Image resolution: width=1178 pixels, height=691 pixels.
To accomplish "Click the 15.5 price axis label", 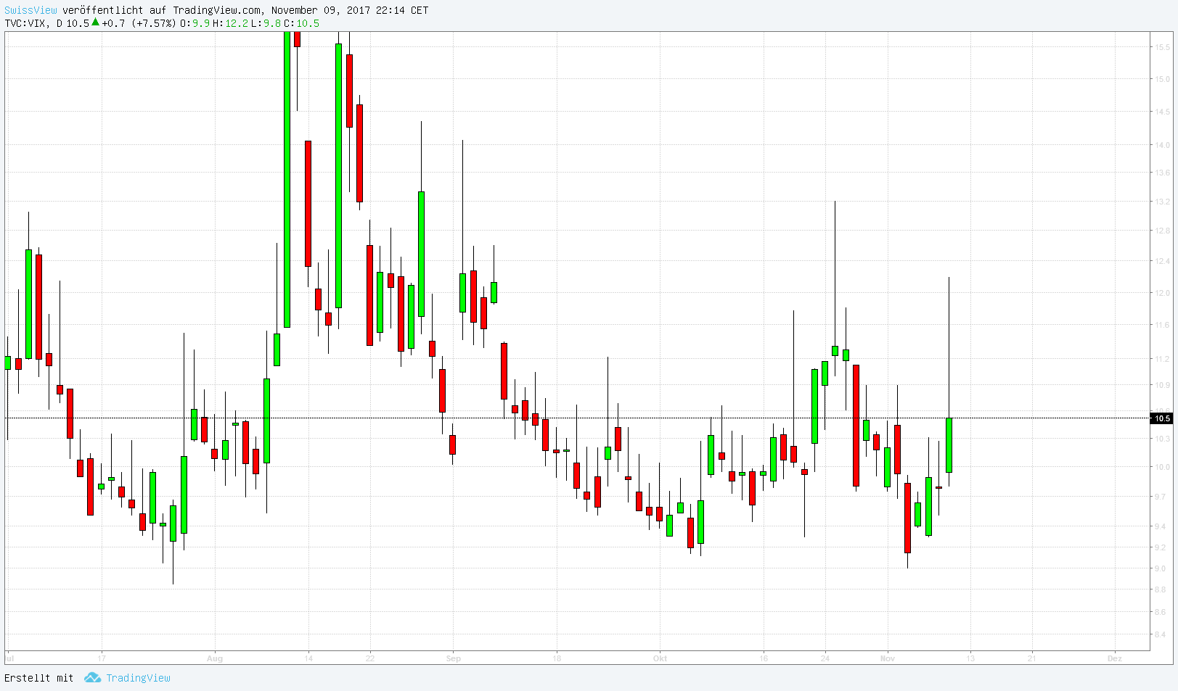I will 1162,47.
